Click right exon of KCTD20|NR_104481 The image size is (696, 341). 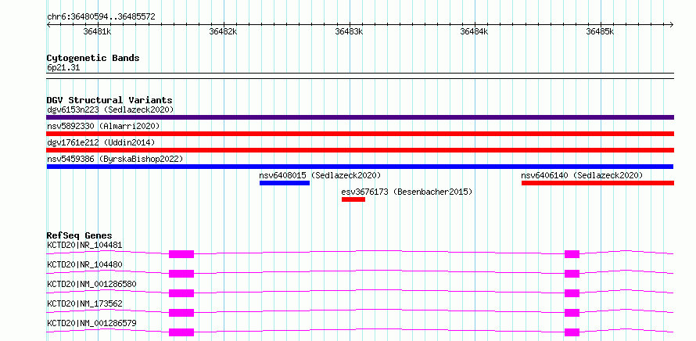point(572,254)
